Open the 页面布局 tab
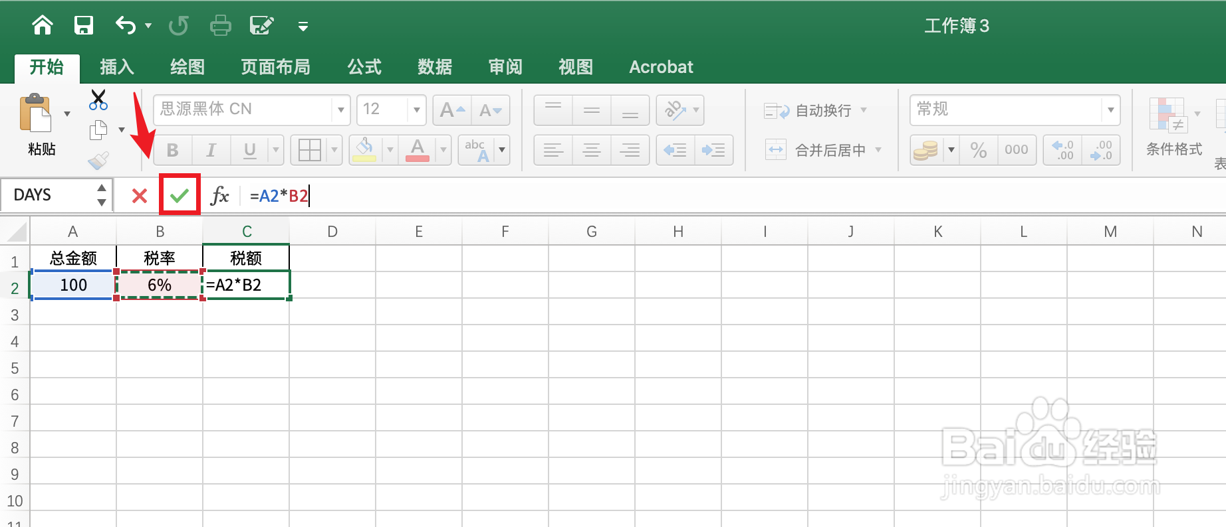 point(276,67)
